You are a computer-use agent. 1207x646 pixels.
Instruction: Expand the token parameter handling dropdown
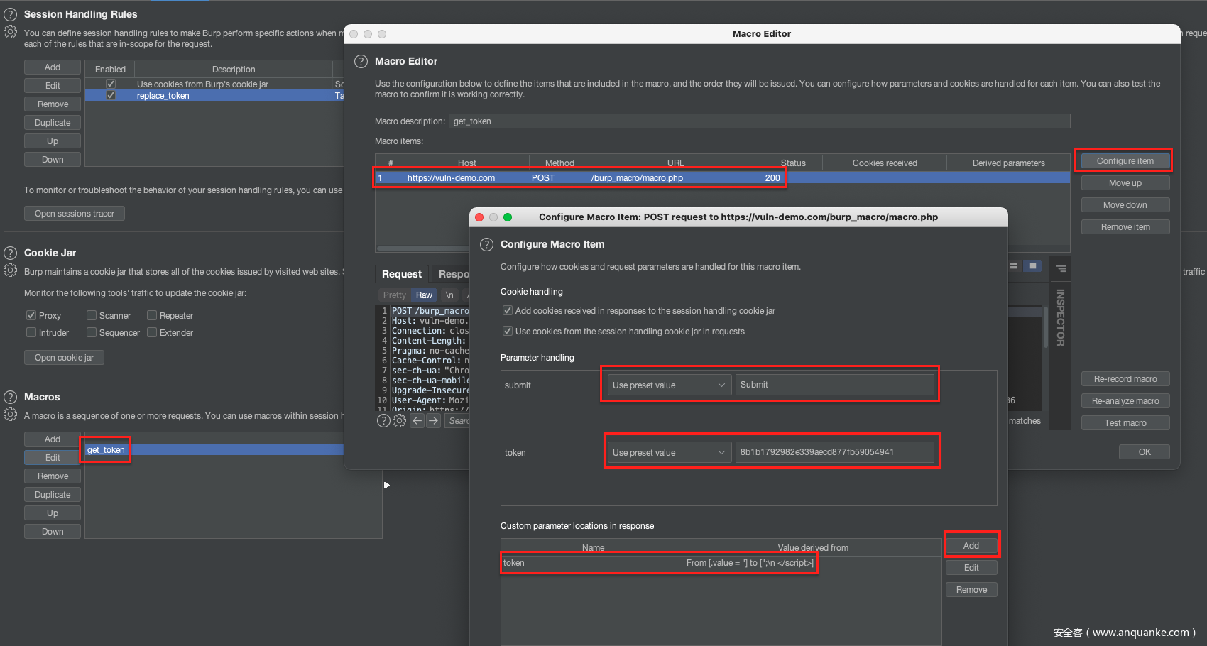(668, 452)
